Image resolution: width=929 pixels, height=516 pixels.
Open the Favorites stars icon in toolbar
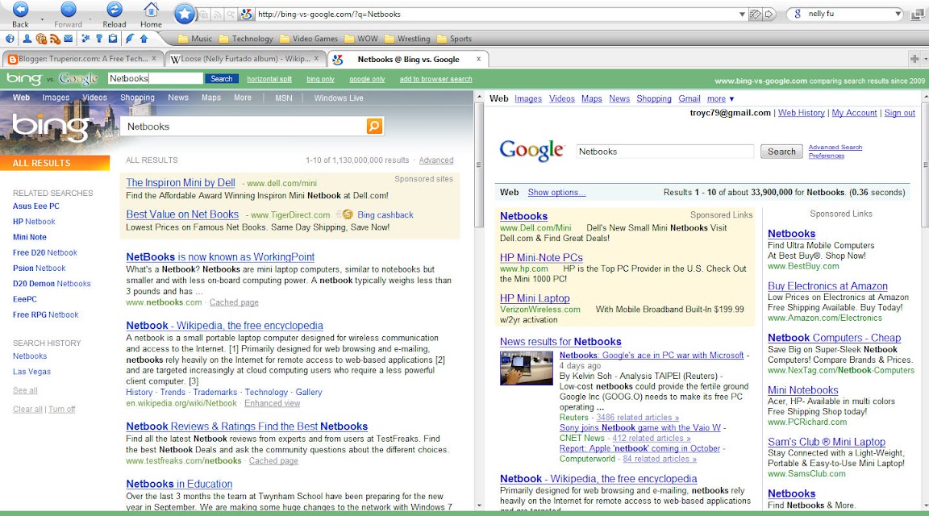click(x=86, y=39)
